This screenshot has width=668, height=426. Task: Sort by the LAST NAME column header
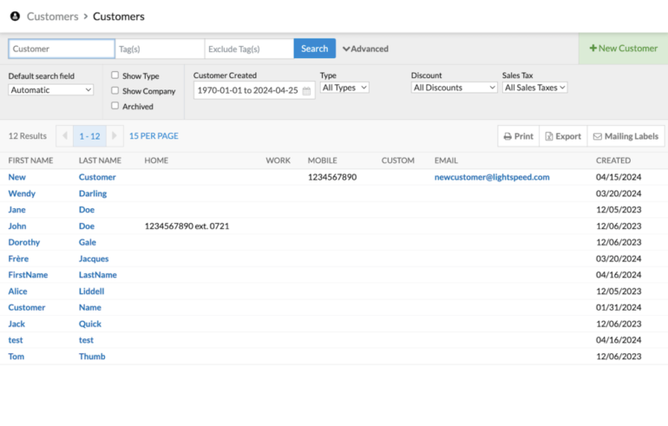point(100,161)
